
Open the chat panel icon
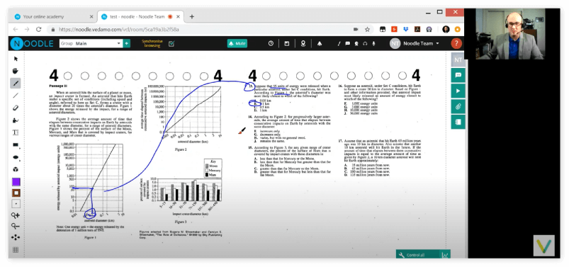pos(458,75)
